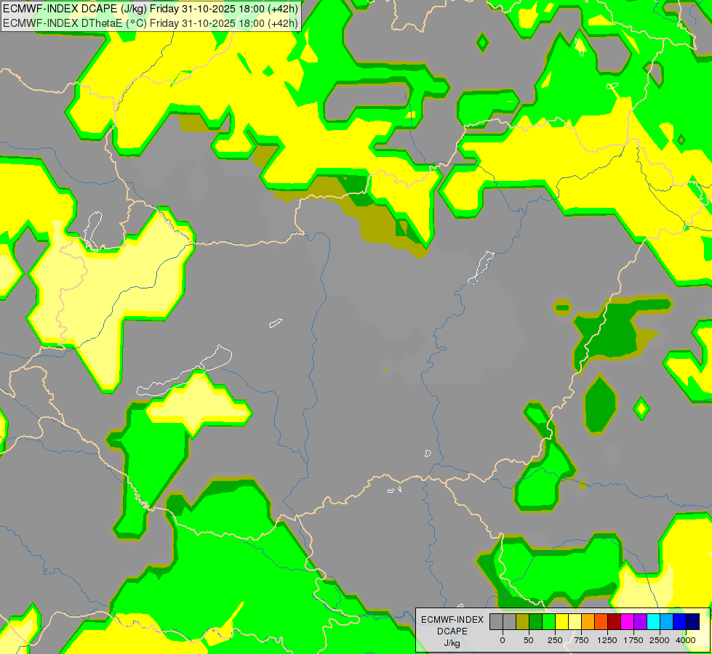Click the bright yellow legend swatch
The width and height of the screenshot is (712, 654).
562,621
